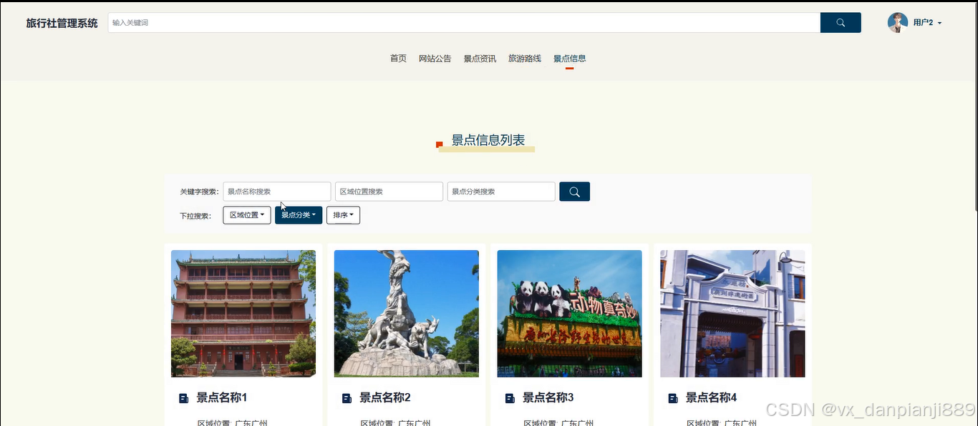Focus the 景点名称搜索 input field

277,192
